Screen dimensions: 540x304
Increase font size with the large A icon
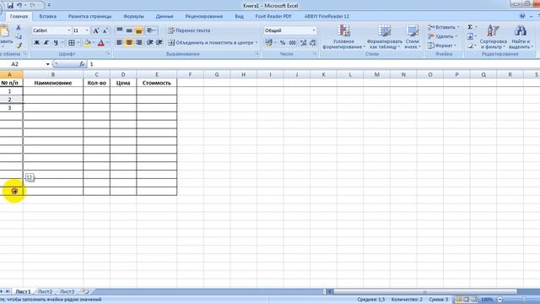coord(96,30)
